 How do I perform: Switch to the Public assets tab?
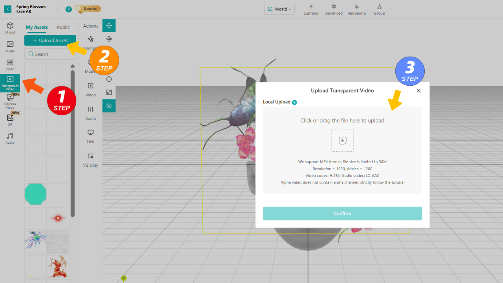click(x=63, y=27)
